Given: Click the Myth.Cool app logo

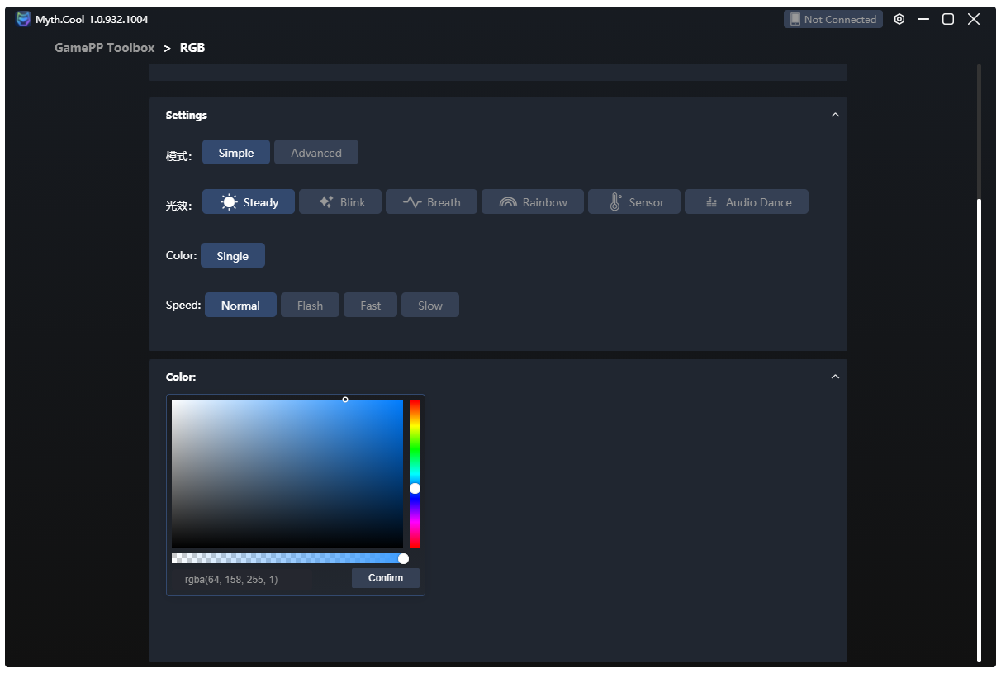Looking at the screenshot, I should click(x=23, y=19).
